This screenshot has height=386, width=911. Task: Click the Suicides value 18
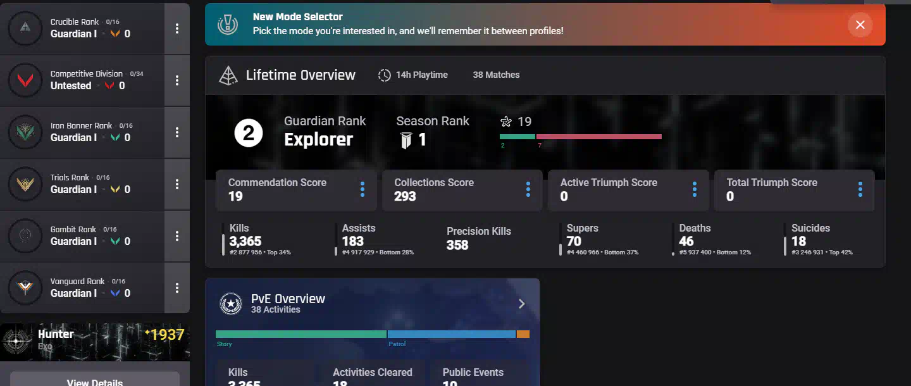[798, 241]
